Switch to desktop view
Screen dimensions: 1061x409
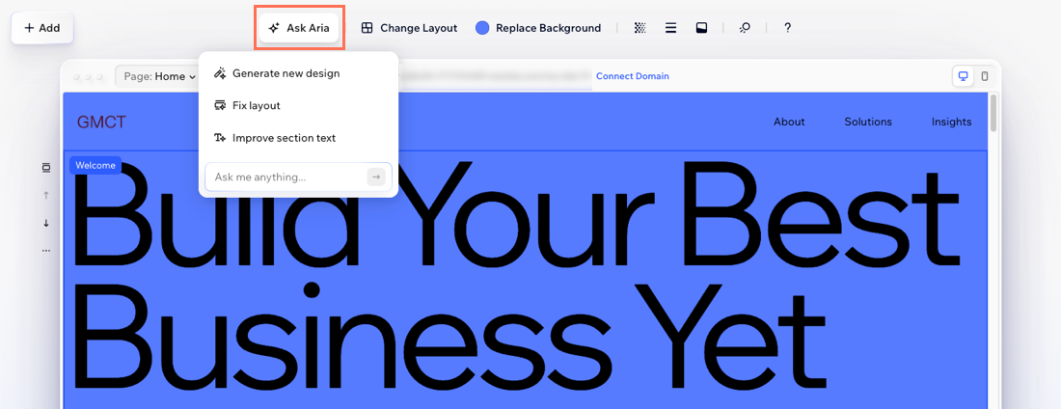click(x=962, y=76)
